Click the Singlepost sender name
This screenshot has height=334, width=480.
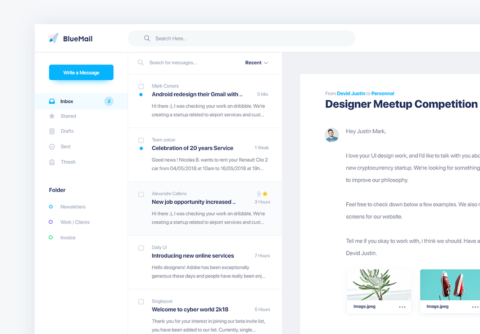pos(162,301)
